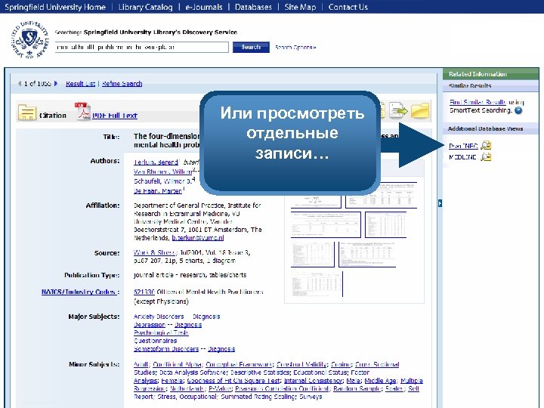This screenshot has height=408, width=544.
Task: Open the 621330 industry code link
Action: click(x=144, y=292)
